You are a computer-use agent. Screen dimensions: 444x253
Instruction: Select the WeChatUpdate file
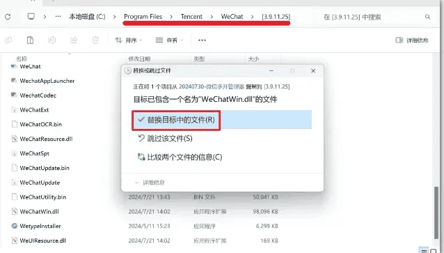tap(40, 183)
